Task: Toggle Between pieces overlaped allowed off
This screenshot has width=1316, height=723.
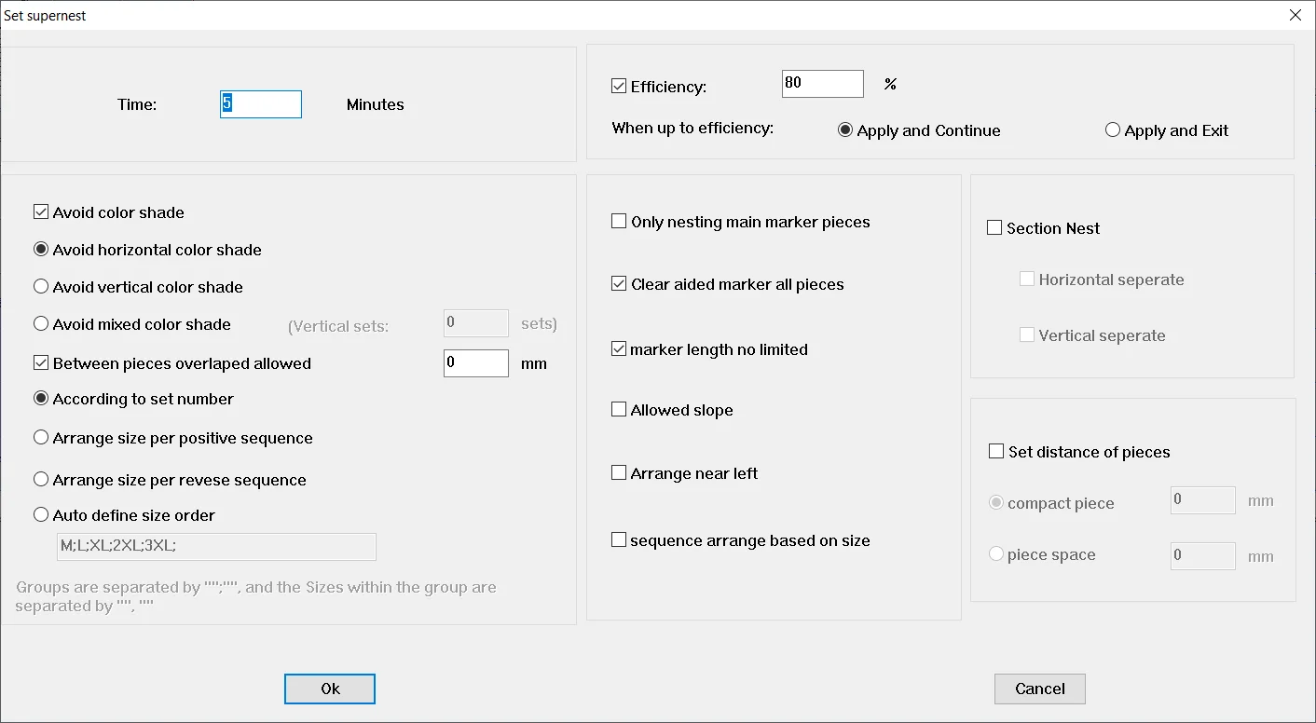Action: click(x=41, y=362)
